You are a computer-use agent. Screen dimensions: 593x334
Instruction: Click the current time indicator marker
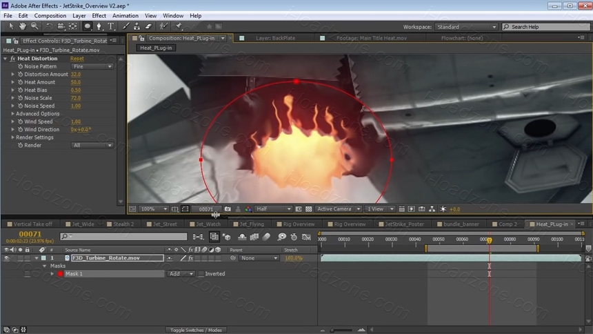pos(489,240)
